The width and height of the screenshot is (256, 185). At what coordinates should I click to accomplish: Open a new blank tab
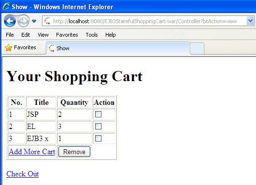pyautogui.click(x=197, y=48)
